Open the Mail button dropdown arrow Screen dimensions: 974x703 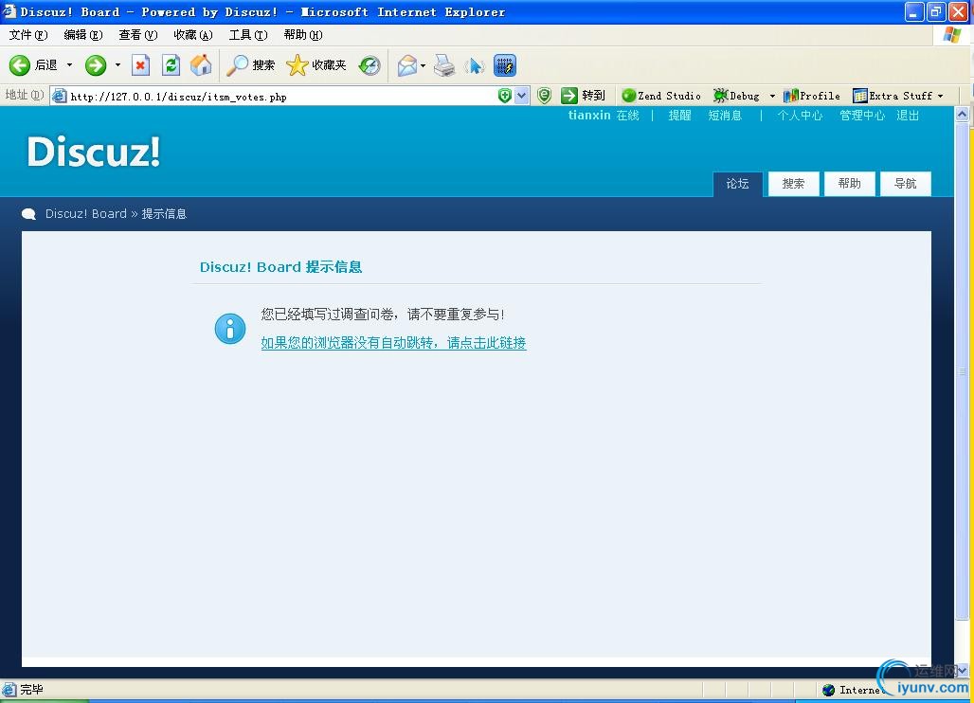(x=423, y=65)
